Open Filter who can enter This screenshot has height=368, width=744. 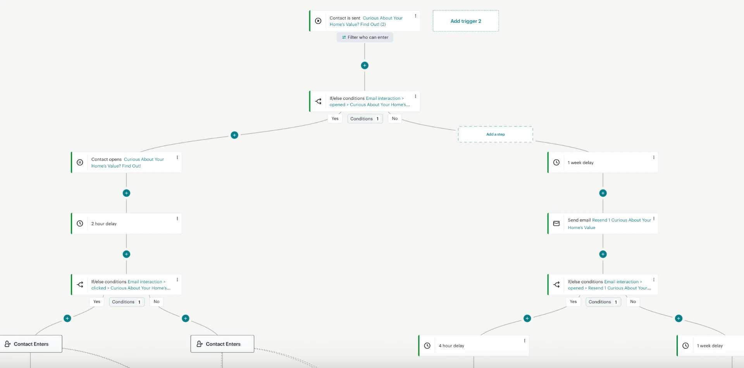pos(365,37)
